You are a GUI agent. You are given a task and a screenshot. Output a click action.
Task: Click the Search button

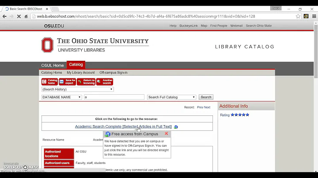[x=206, y=97]
